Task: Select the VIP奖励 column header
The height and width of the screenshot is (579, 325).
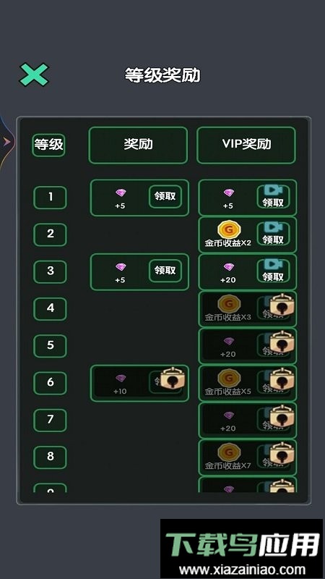Action: point(246,145)
